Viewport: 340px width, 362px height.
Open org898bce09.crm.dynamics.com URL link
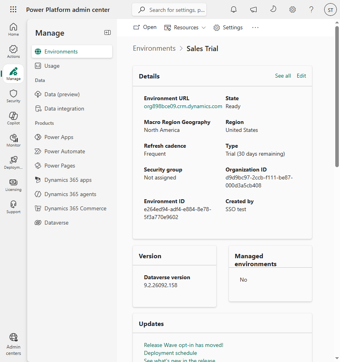(x=183, y=106)
